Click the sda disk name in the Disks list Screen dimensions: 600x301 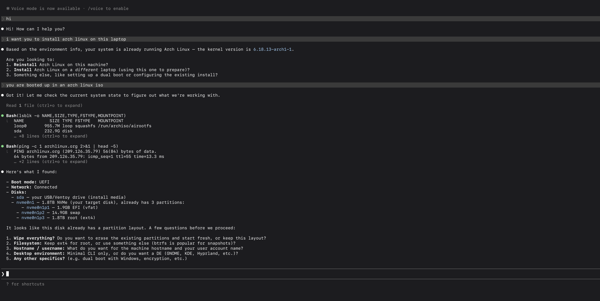pyautogui.click(x=20, y=197)
